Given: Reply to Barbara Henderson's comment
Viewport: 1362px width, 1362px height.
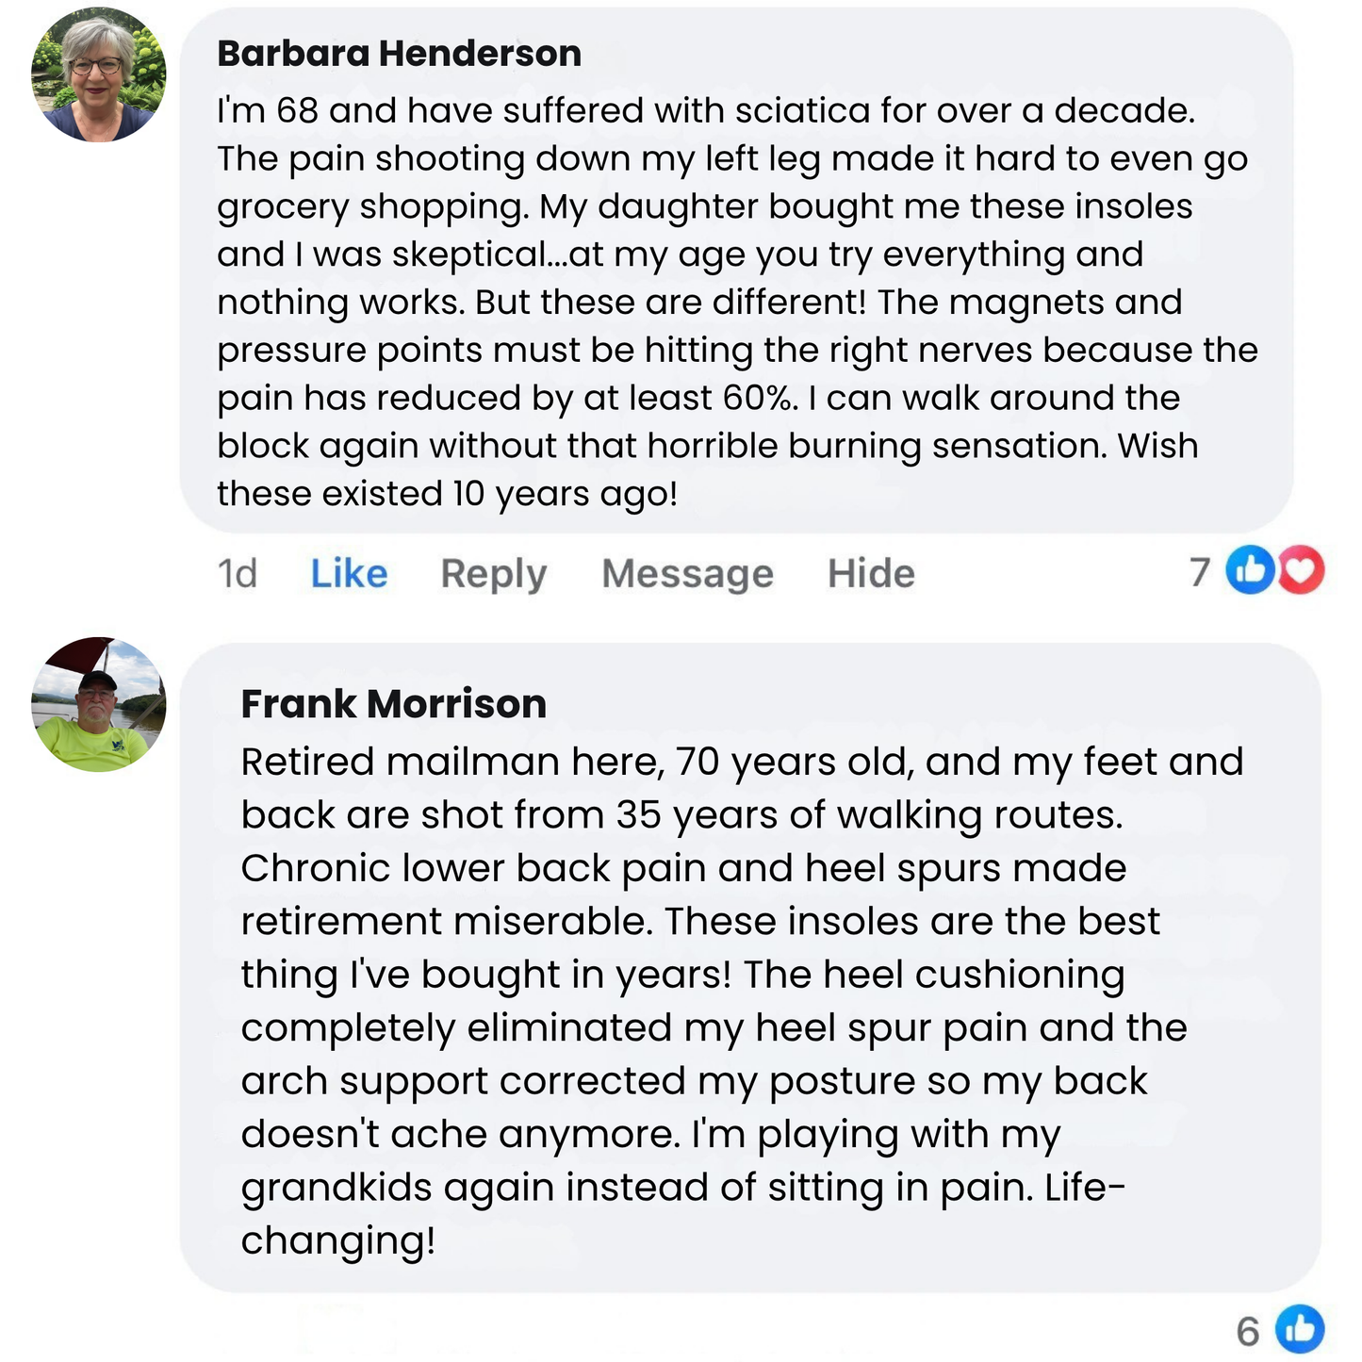Looking at the screenshot, I should click(x=493, y=573).
